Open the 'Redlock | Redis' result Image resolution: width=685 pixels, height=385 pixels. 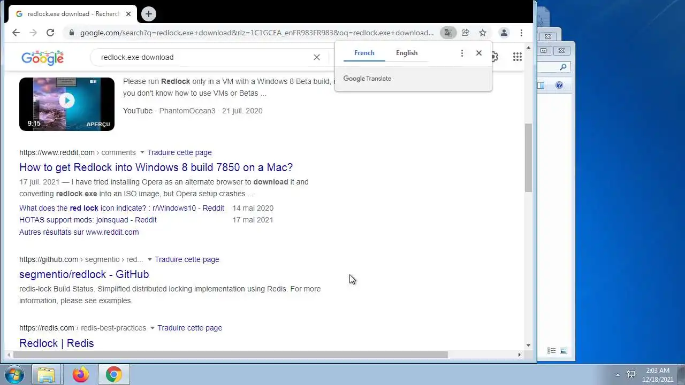[x=56, y=343]
